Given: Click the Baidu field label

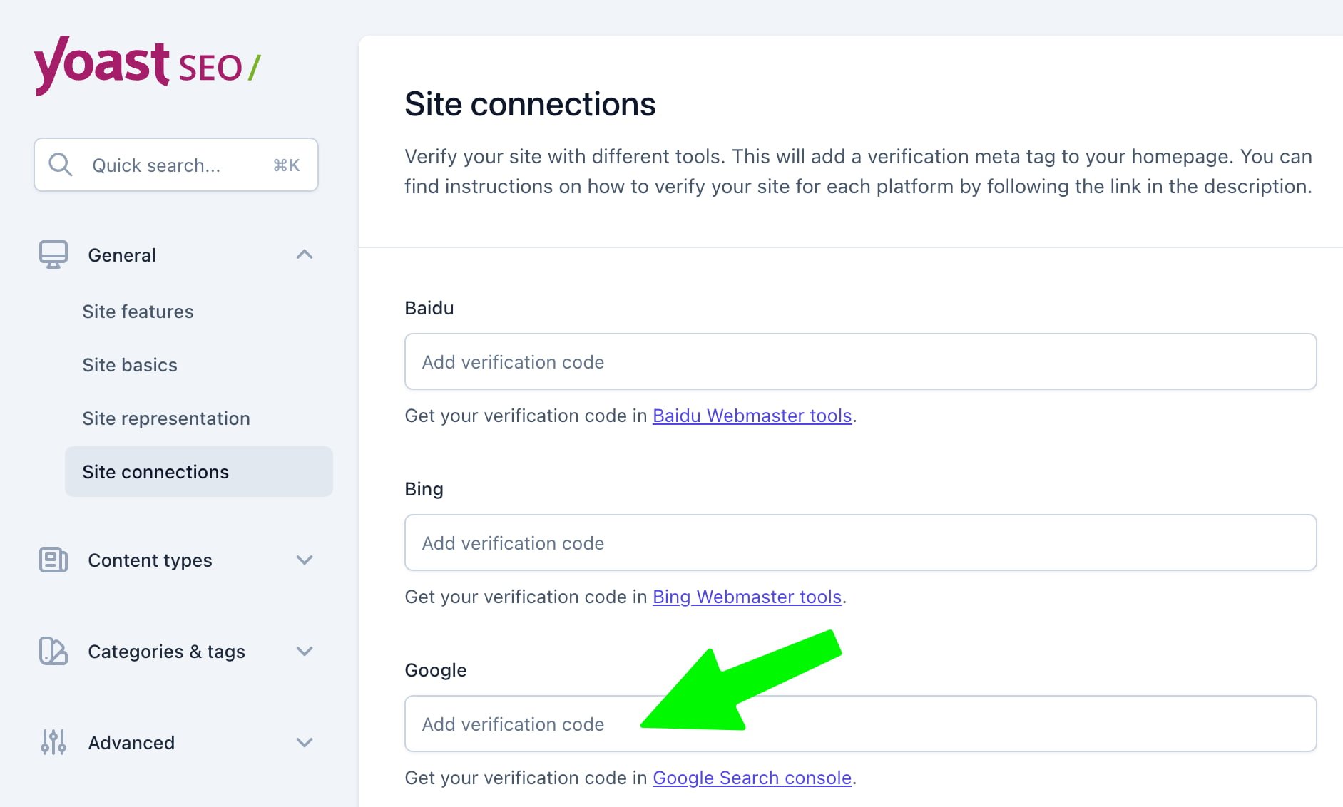Looking at the screenshot, I should (429, 308).
